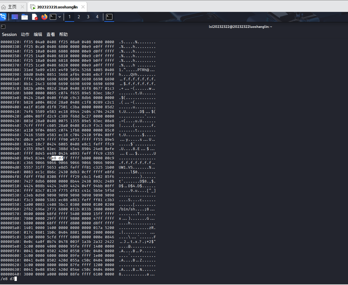Select the running terminal task in panel
This screenshot has width=348, height=285.
109,17
